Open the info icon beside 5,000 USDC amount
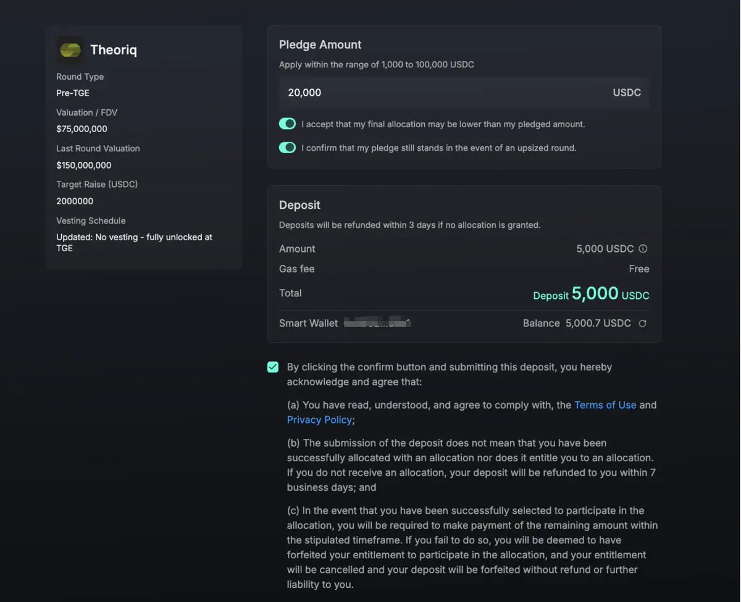The width and height of the screenshot is (741, 602). [643, 249]
